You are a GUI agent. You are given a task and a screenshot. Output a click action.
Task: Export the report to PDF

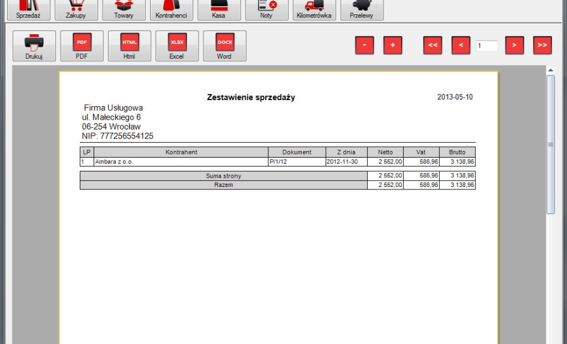(x=82, y=46)
